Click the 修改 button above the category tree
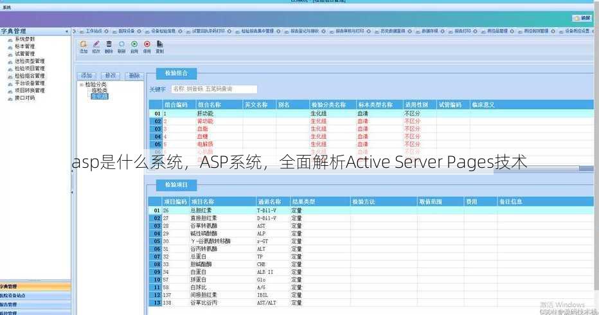This screenshot has width=599, height=315. click(x=111, y=75)
